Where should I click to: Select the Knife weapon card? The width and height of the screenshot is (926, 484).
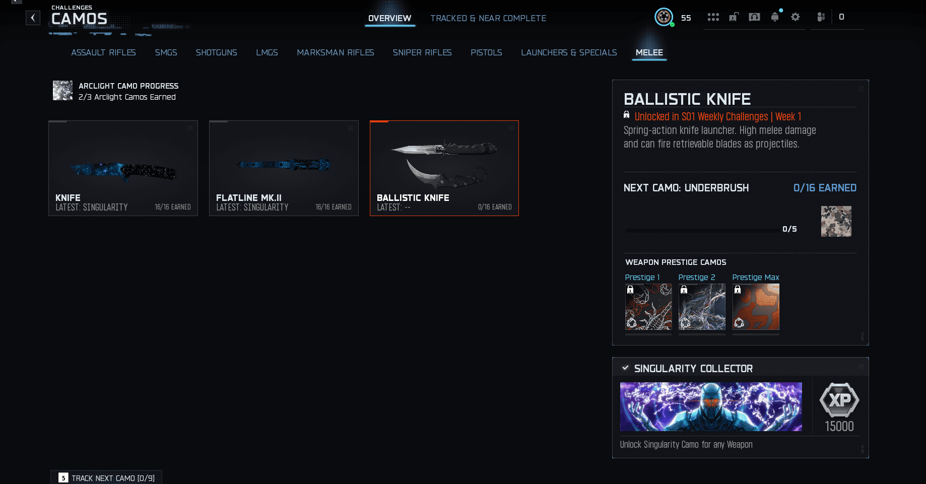pyautogui.click(x=123, y=168)
